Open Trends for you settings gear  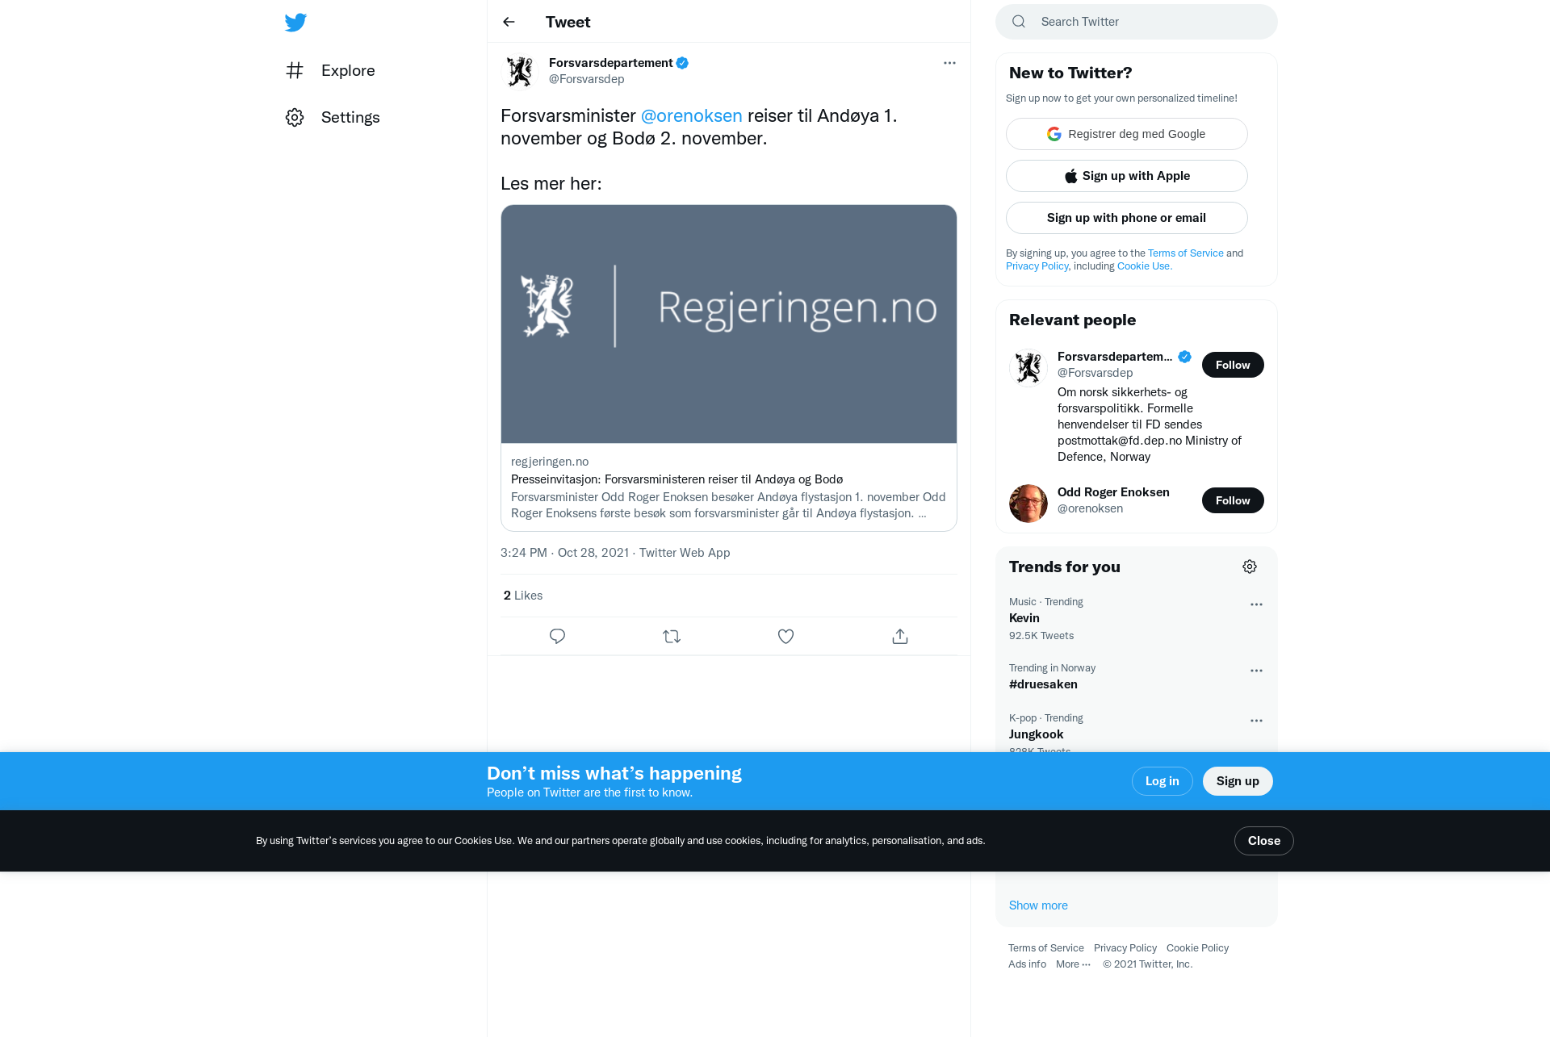pyautogui.click(x=1250, y=567)
